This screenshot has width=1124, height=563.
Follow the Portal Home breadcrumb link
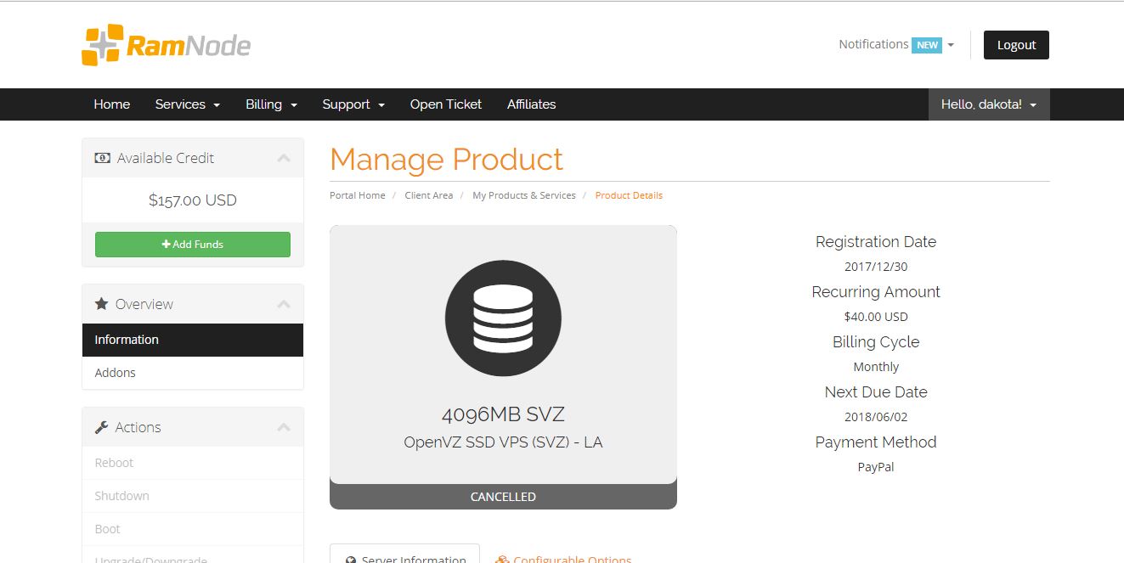click(358, 195)
